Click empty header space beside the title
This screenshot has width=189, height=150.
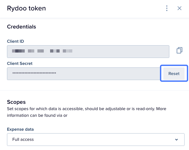pos(105,9)
